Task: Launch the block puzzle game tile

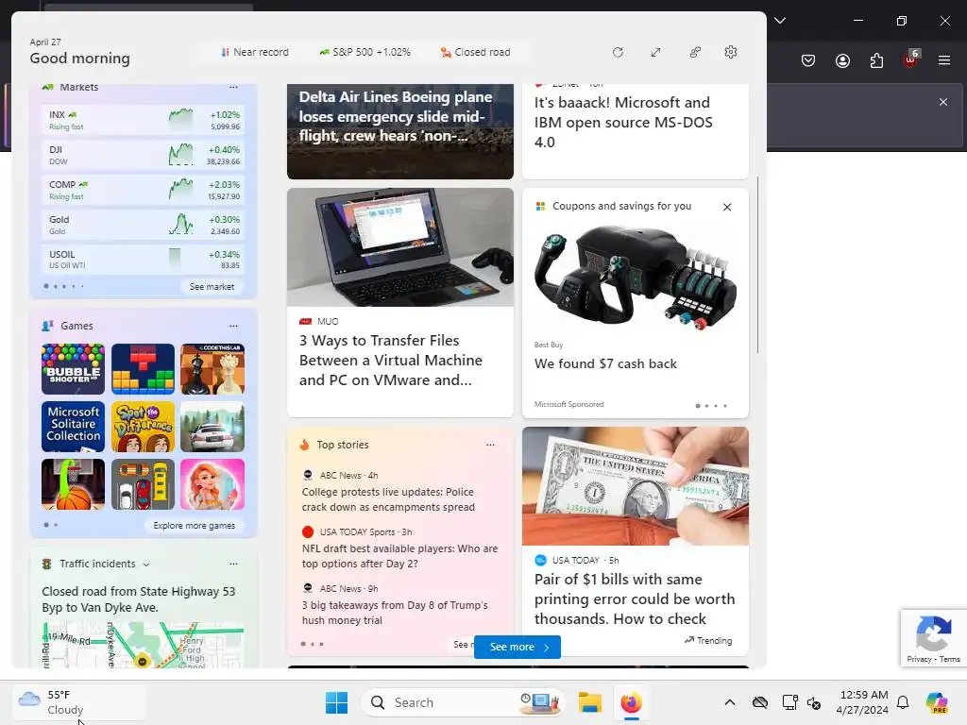Action: point(144,369)
